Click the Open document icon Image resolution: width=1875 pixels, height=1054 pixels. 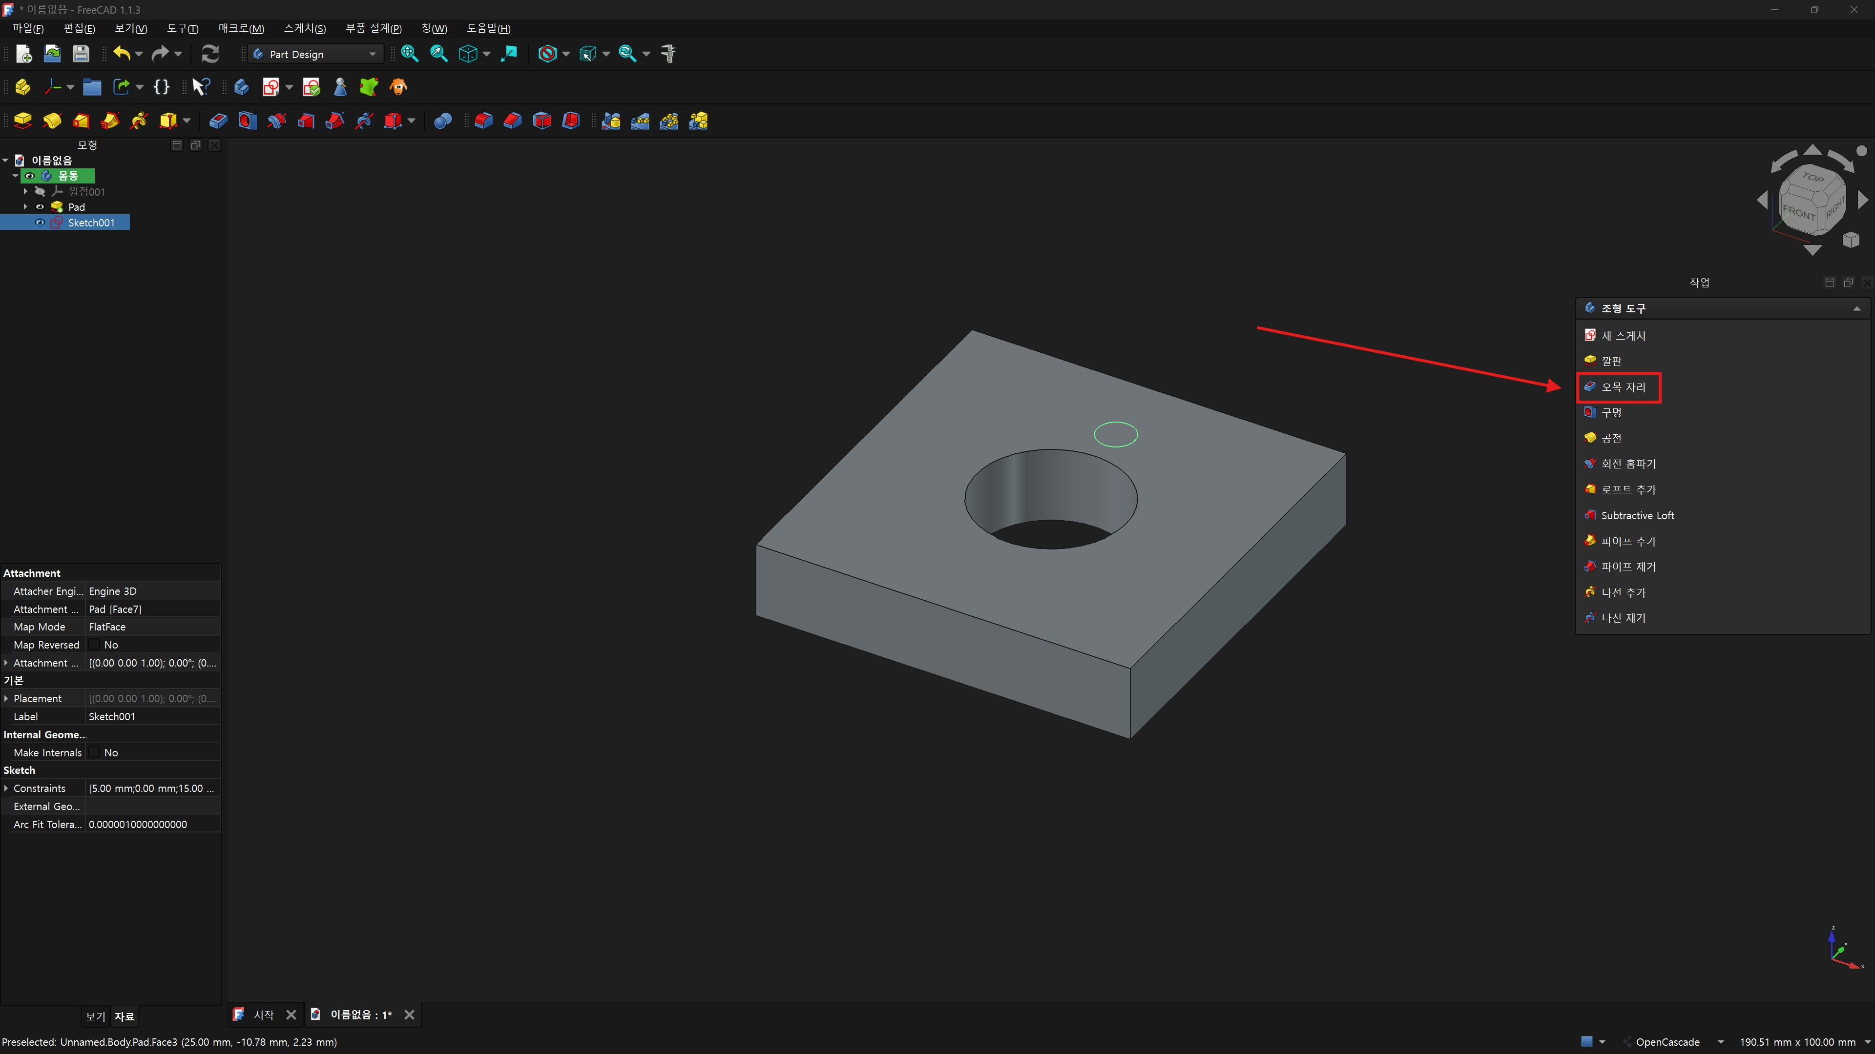coord(52,54)
